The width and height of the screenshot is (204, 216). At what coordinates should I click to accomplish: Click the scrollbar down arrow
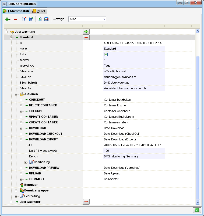(198, 202)
